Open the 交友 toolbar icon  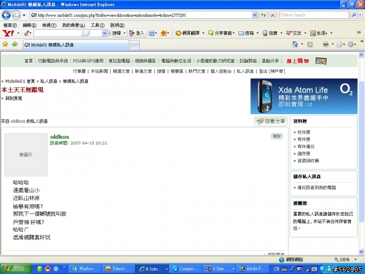click(294, 33)
